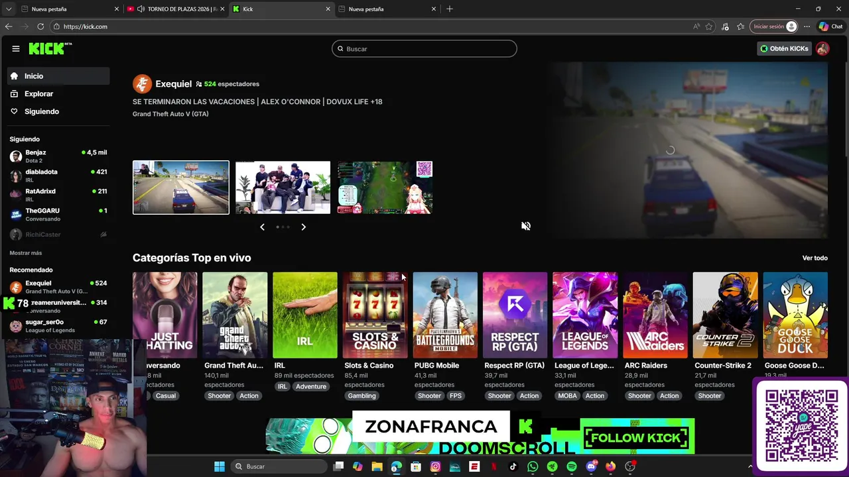Open the media control music icon
This screenshot has height=477, width=849.
tap(725, 26)
